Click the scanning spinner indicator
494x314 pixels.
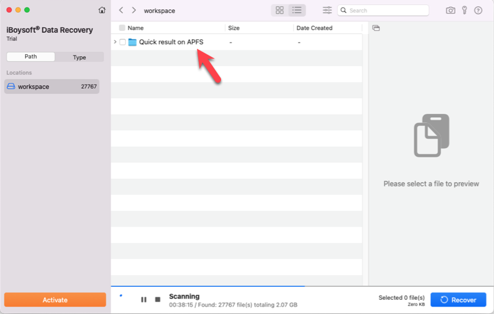[x=121, y=295]
